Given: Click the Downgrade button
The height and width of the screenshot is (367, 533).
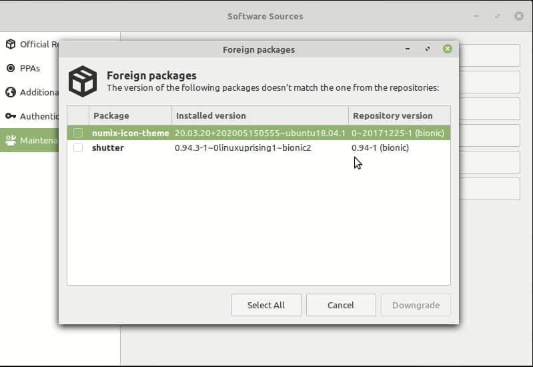Looking at the screenshot, I should click(x=416, y=305).
